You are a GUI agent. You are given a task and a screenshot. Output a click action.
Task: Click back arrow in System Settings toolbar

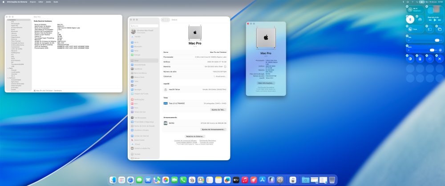click(163, 20)
